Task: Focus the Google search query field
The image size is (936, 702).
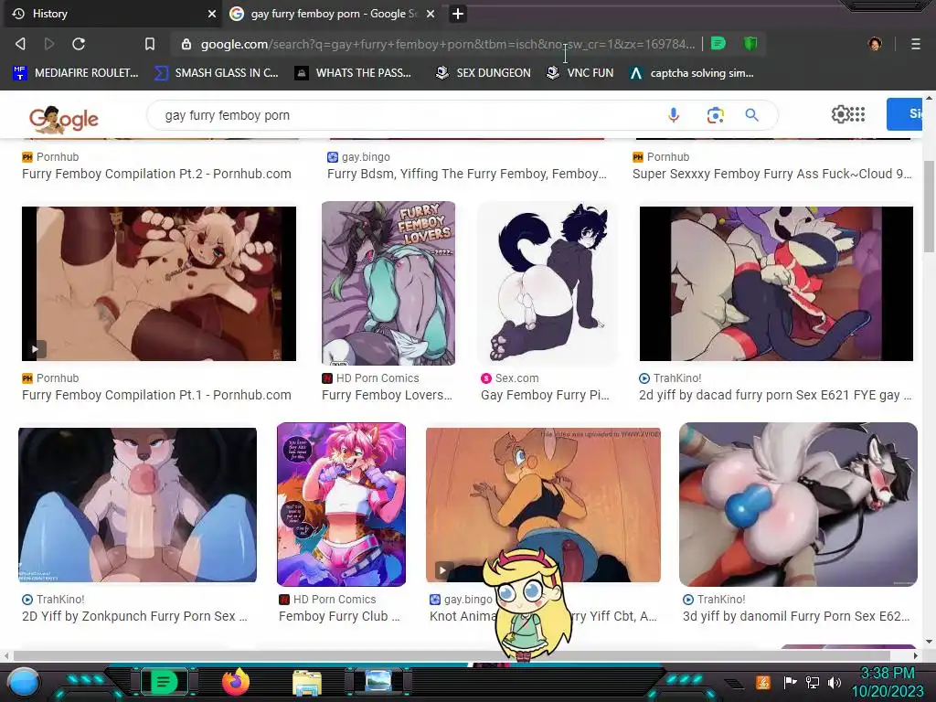Action: coord(406,115)
